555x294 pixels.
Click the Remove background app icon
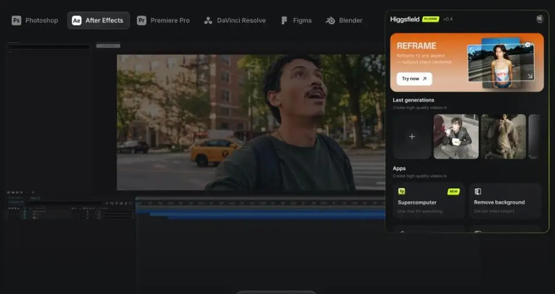tap(478, 191)
